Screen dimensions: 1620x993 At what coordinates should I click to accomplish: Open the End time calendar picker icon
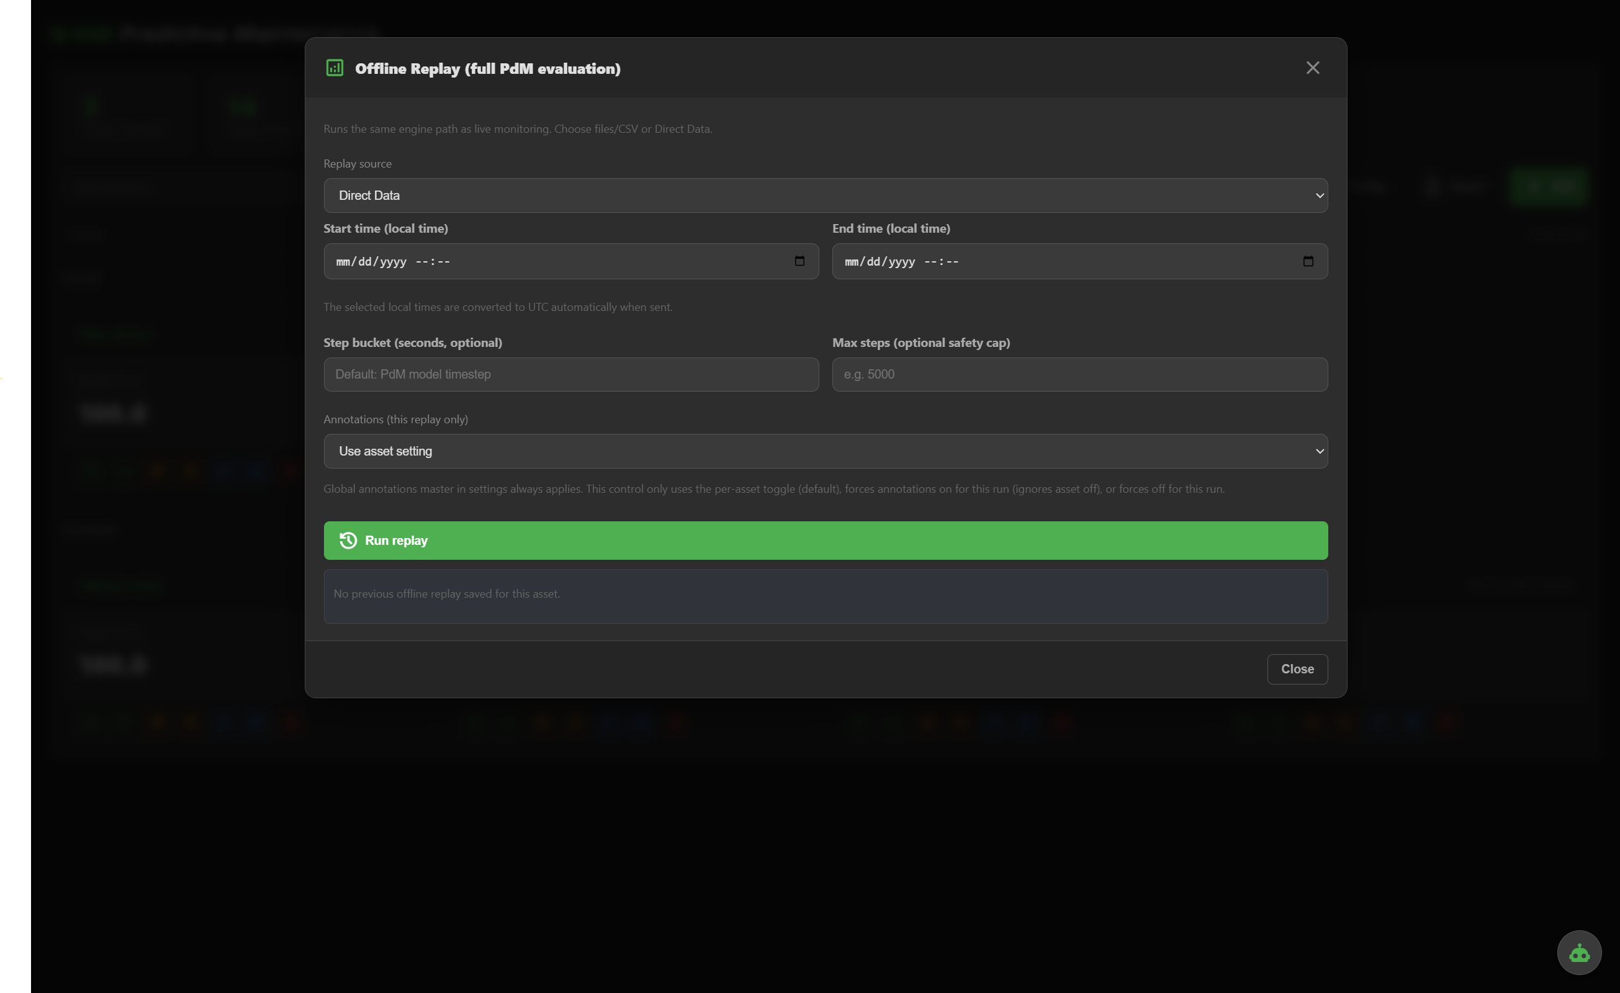[1308, 261]
